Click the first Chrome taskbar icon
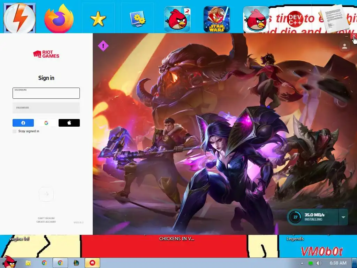Screen dimensions: 357x268 pos(44,263)
